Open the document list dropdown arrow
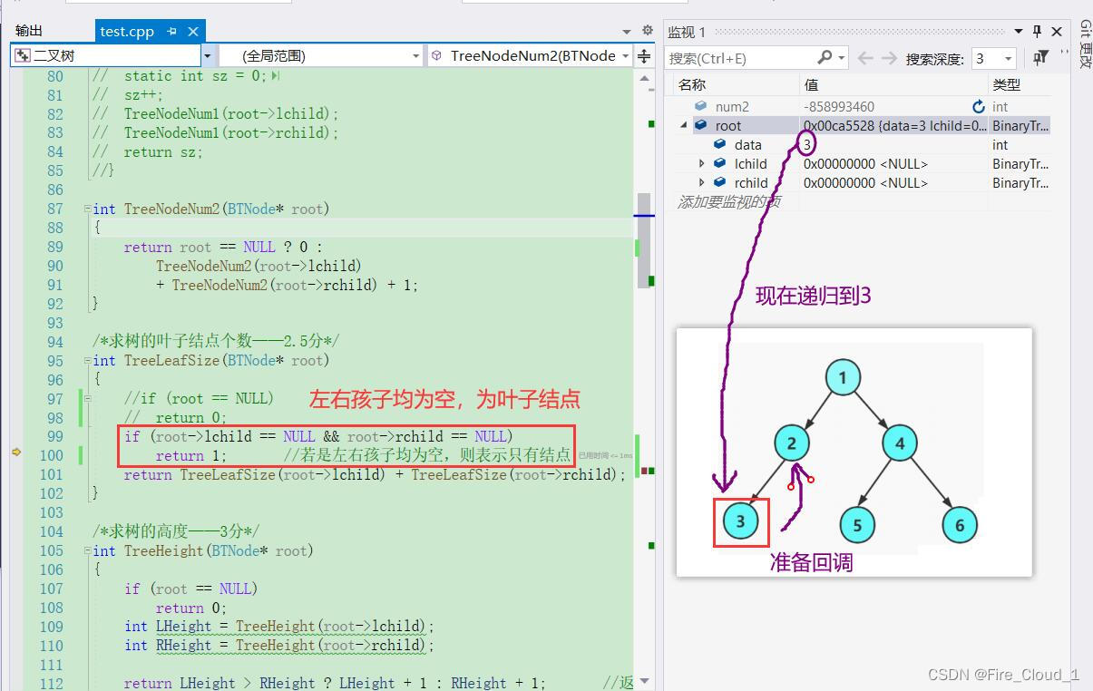 coord(627,32)
